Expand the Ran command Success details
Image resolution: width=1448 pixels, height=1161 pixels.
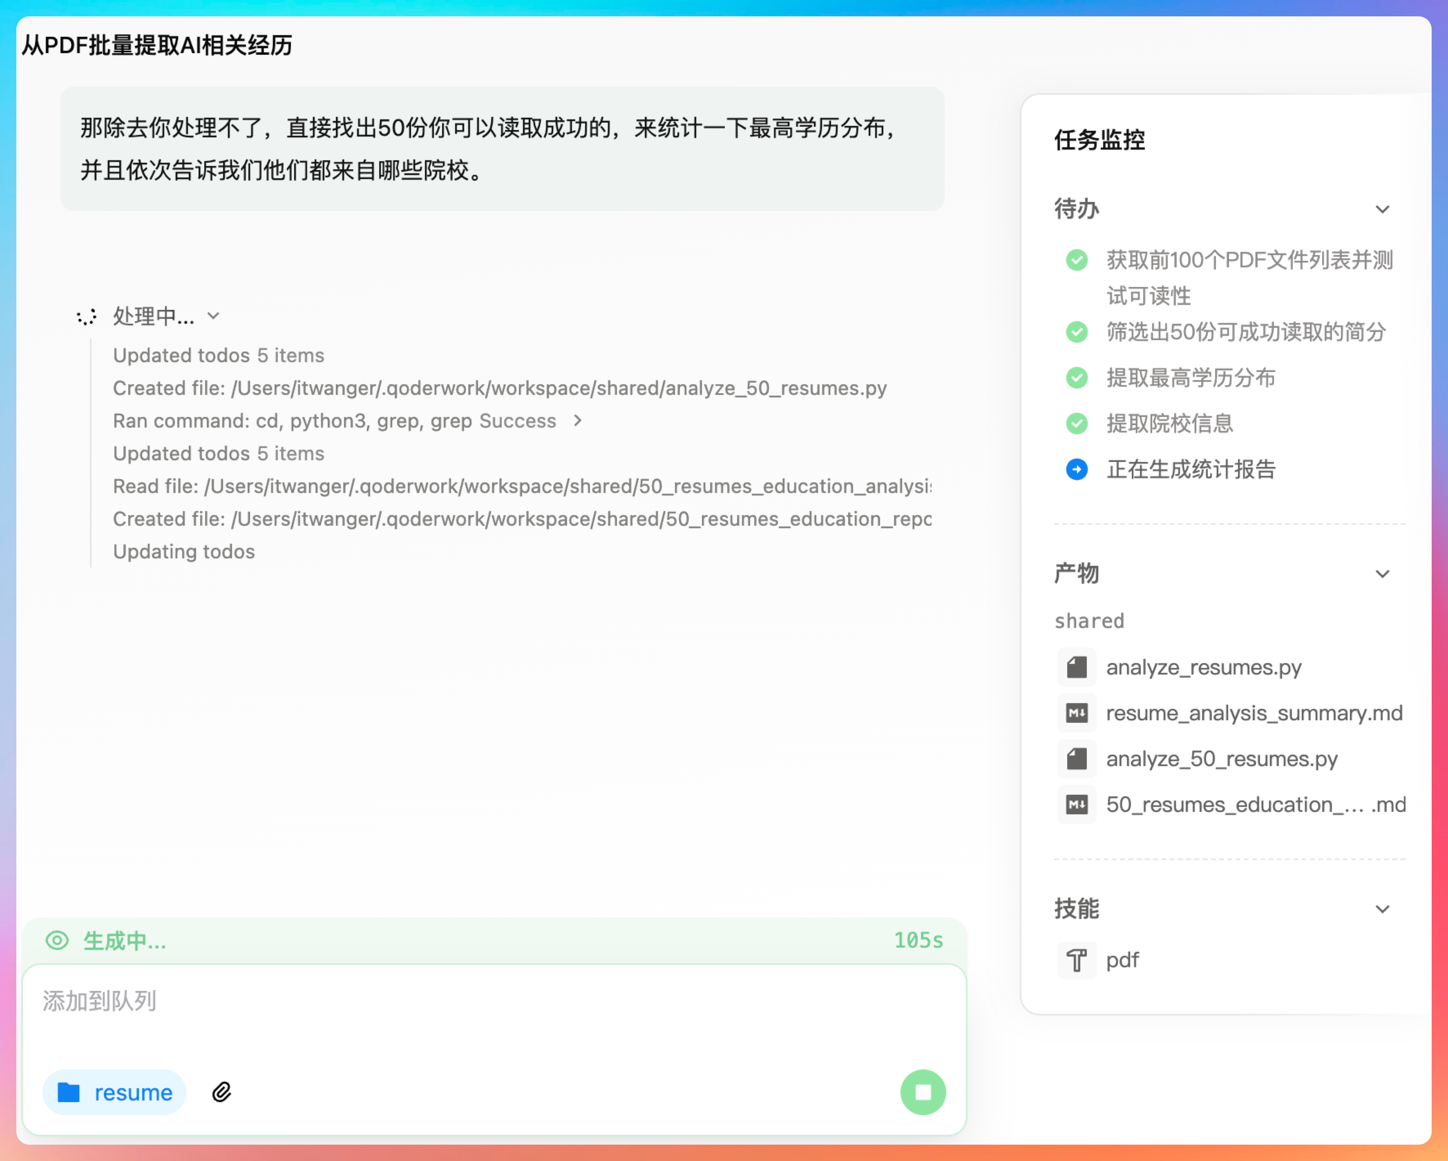click(x=578, y=421)
